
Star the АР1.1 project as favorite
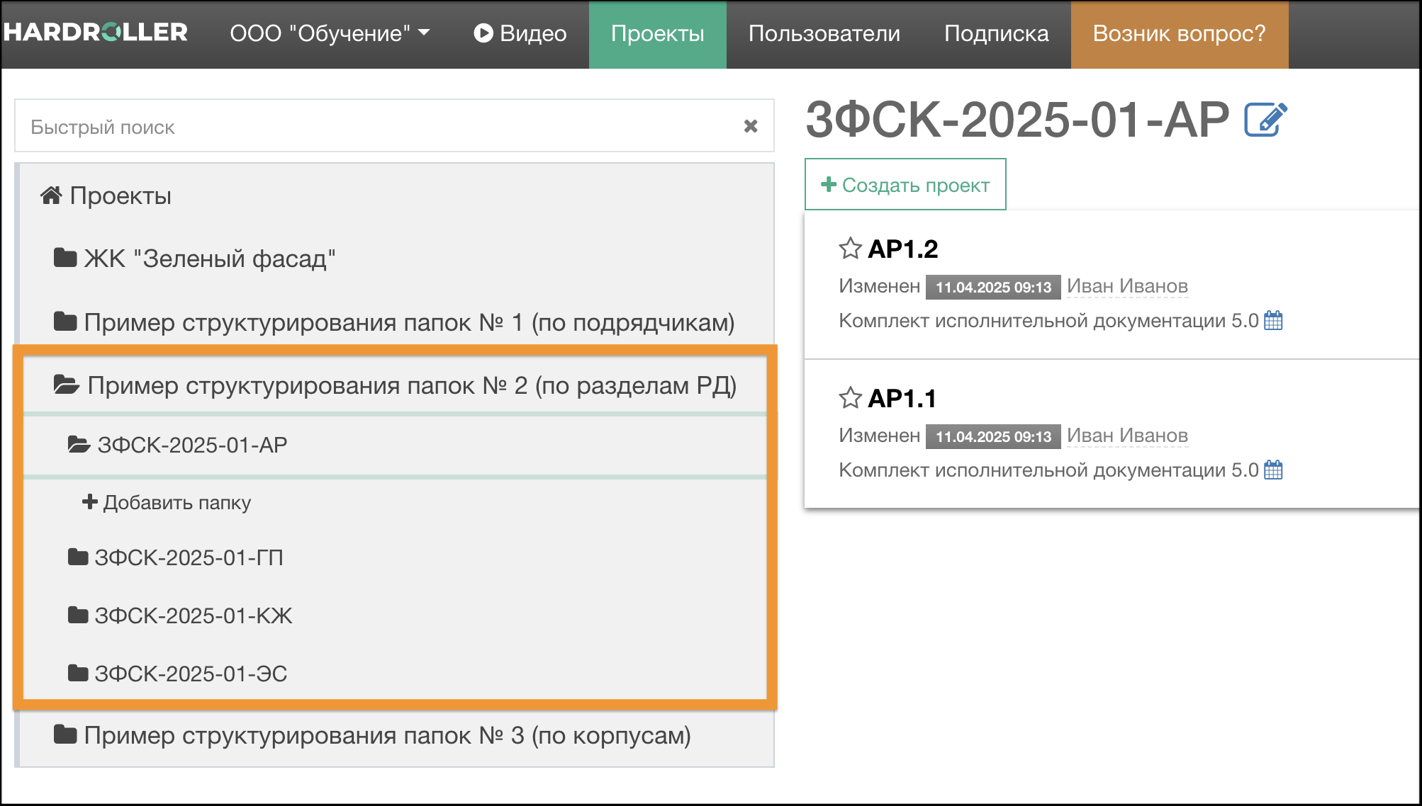click(850, 398)
